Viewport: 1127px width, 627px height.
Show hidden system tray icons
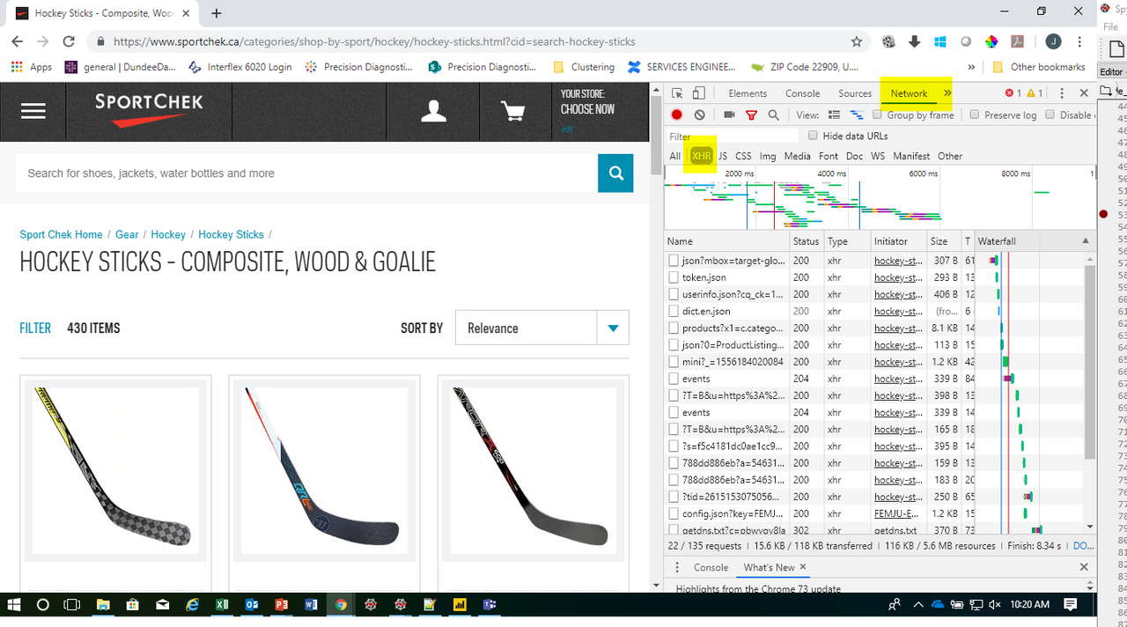(918, 605)
